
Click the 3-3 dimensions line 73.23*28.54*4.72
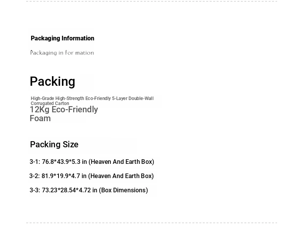point(89,190)
